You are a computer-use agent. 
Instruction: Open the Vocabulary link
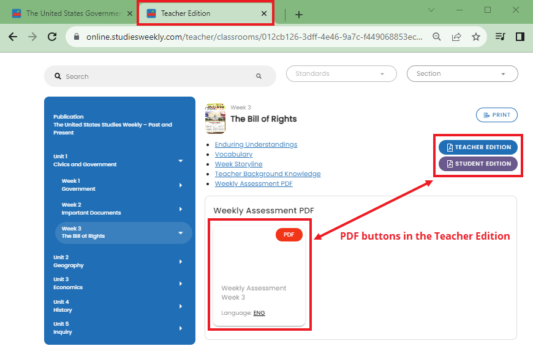pos(233,154)
